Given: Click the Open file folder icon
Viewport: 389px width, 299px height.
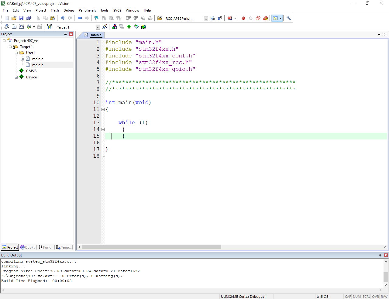Looking at the screenshot, I should [x=14, y=18].
